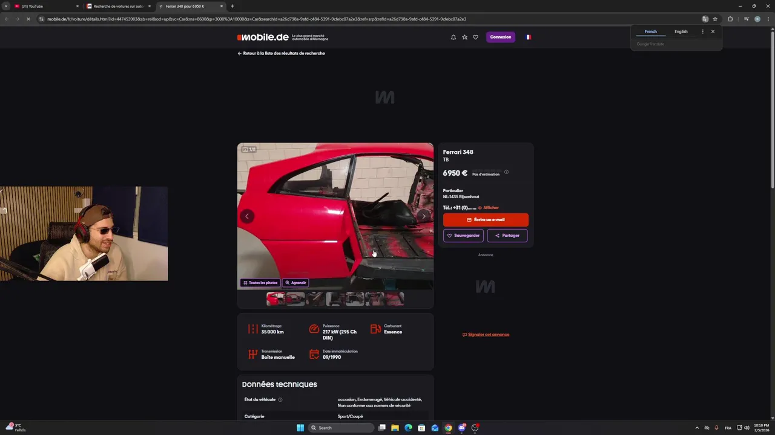The height and width of the screenshot is (435, 775).
Task: Open Microsoft Edge from taskbar
Action: click(408, 428)
